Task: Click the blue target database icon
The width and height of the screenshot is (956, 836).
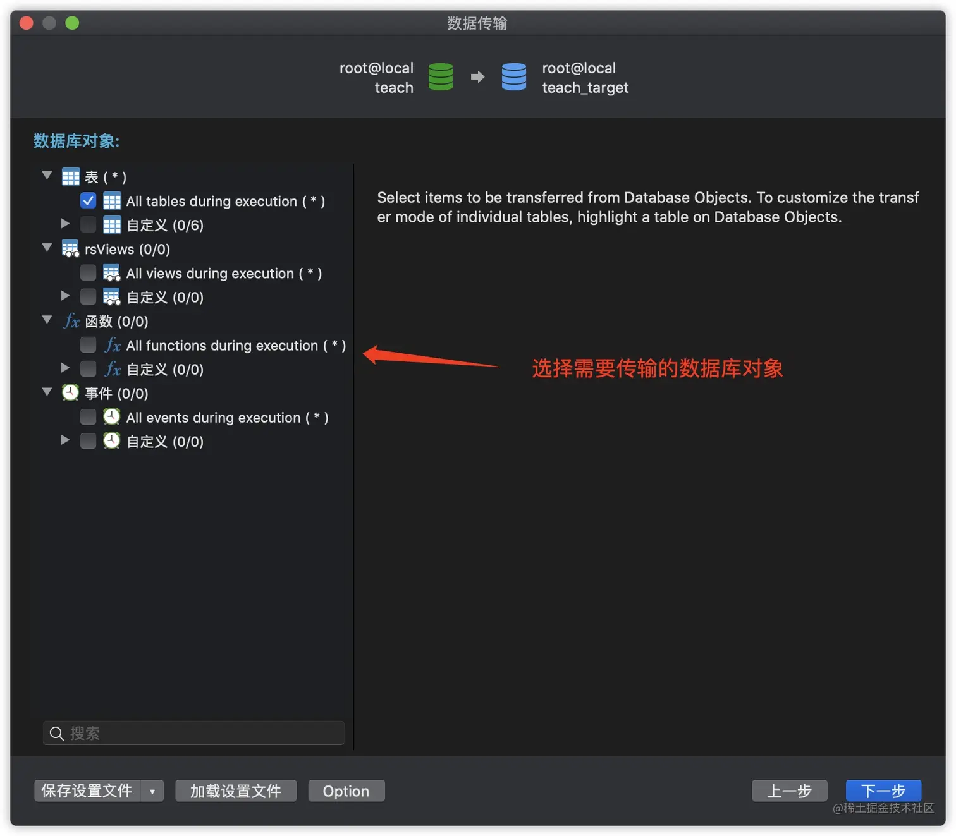Action: [x=514, y=76]
